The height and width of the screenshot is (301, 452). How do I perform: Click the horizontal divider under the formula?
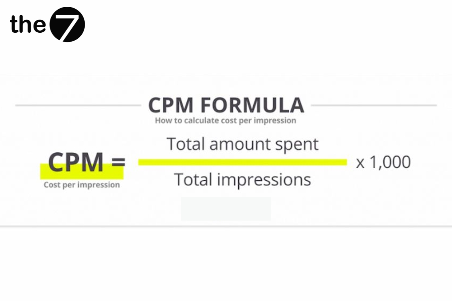tap(226, 226)
